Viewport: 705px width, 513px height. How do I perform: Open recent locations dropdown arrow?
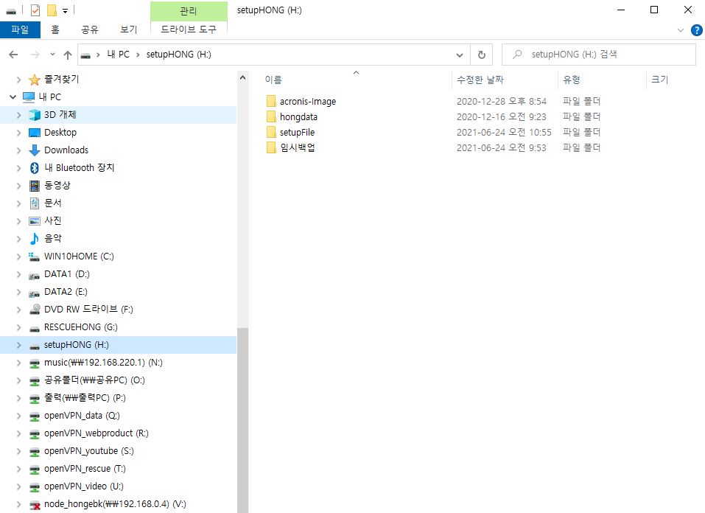coord(52,55)
